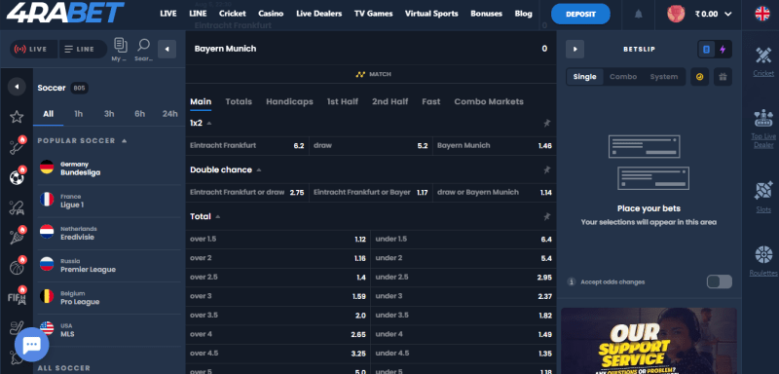Open the notifications bell
The image size is (779, 374).
tap(639, 14)
